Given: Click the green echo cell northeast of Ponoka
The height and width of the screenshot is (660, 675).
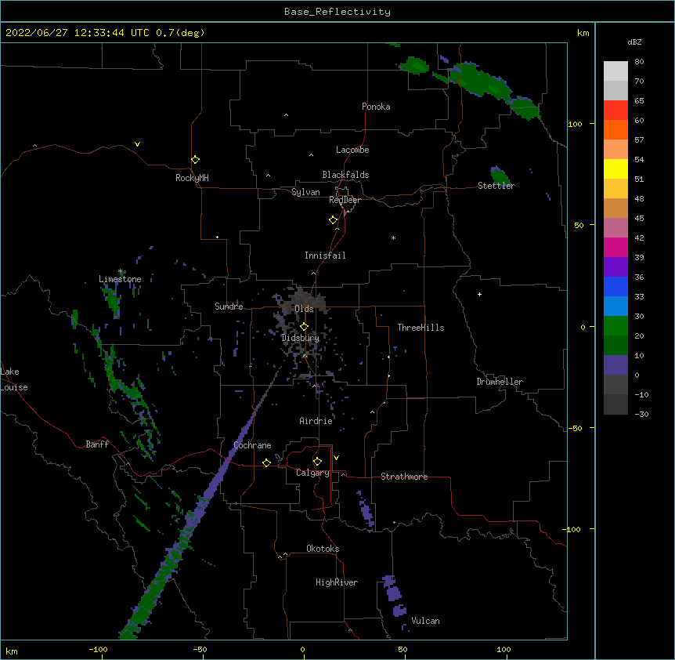Looking at the screenshot, I should (414, 66).
